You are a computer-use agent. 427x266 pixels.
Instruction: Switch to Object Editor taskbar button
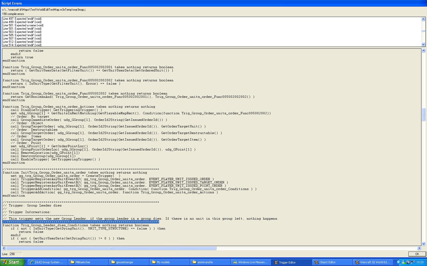coord(332,262)
